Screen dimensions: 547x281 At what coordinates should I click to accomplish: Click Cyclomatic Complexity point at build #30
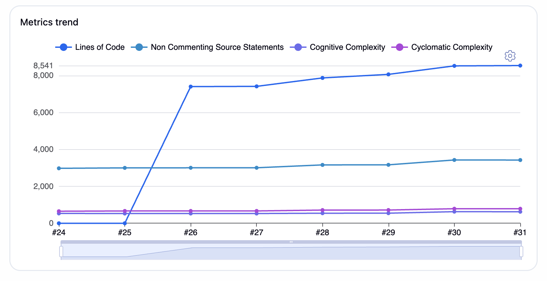(x=454, y=209)
